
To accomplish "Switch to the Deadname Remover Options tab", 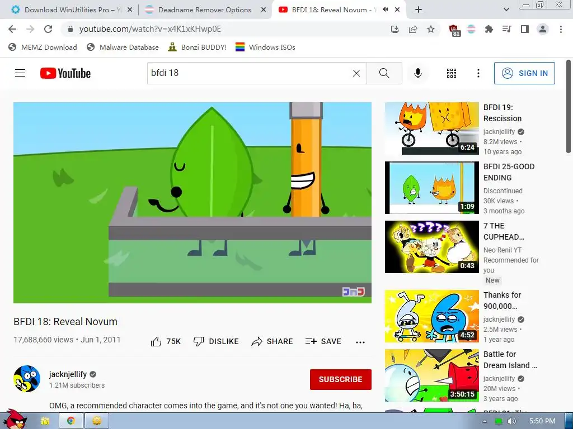I will (x=205, y=10).
